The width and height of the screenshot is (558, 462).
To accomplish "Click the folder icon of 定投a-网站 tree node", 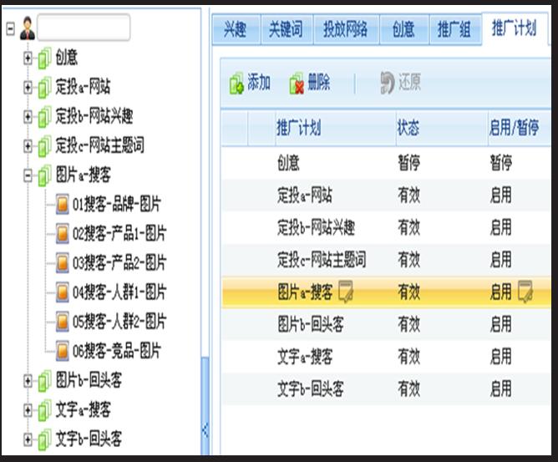I will [x=44, y=88].
